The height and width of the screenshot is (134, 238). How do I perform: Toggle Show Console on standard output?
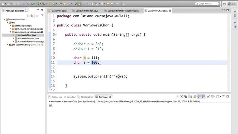pos(199,96)
